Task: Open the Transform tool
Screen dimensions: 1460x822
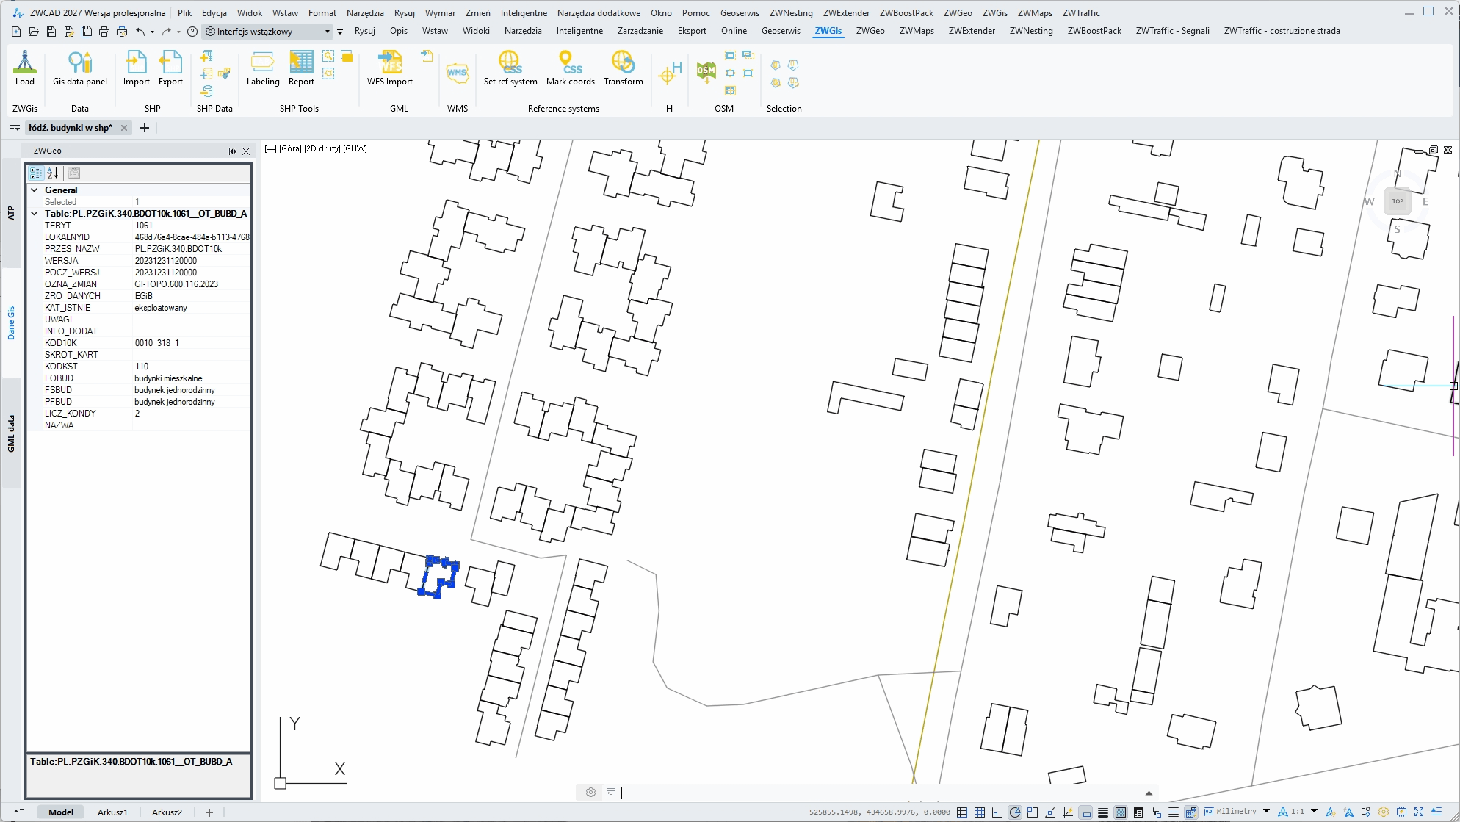Action: click(x=624, y=68)
